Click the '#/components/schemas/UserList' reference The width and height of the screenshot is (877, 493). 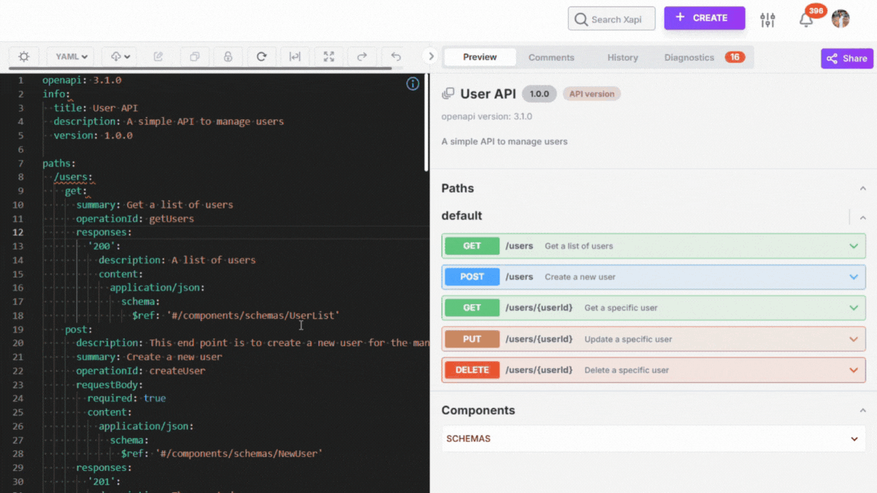(253, 315)
